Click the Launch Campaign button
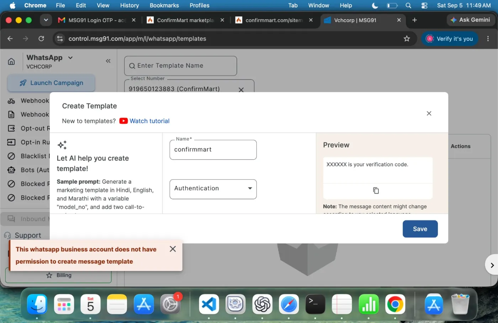Viewport: 498px width, 323px height. click(x=51, y=83)
